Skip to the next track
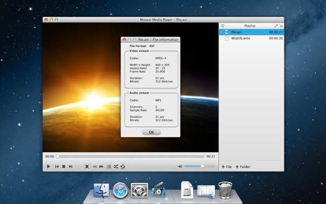This screenshot has width=326, height=204. point(70,166)
